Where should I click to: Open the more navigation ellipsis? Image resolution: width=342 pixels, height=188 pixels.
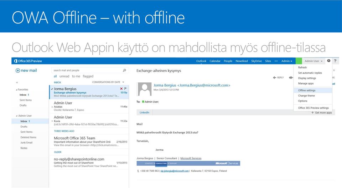[x=276, y=61]
